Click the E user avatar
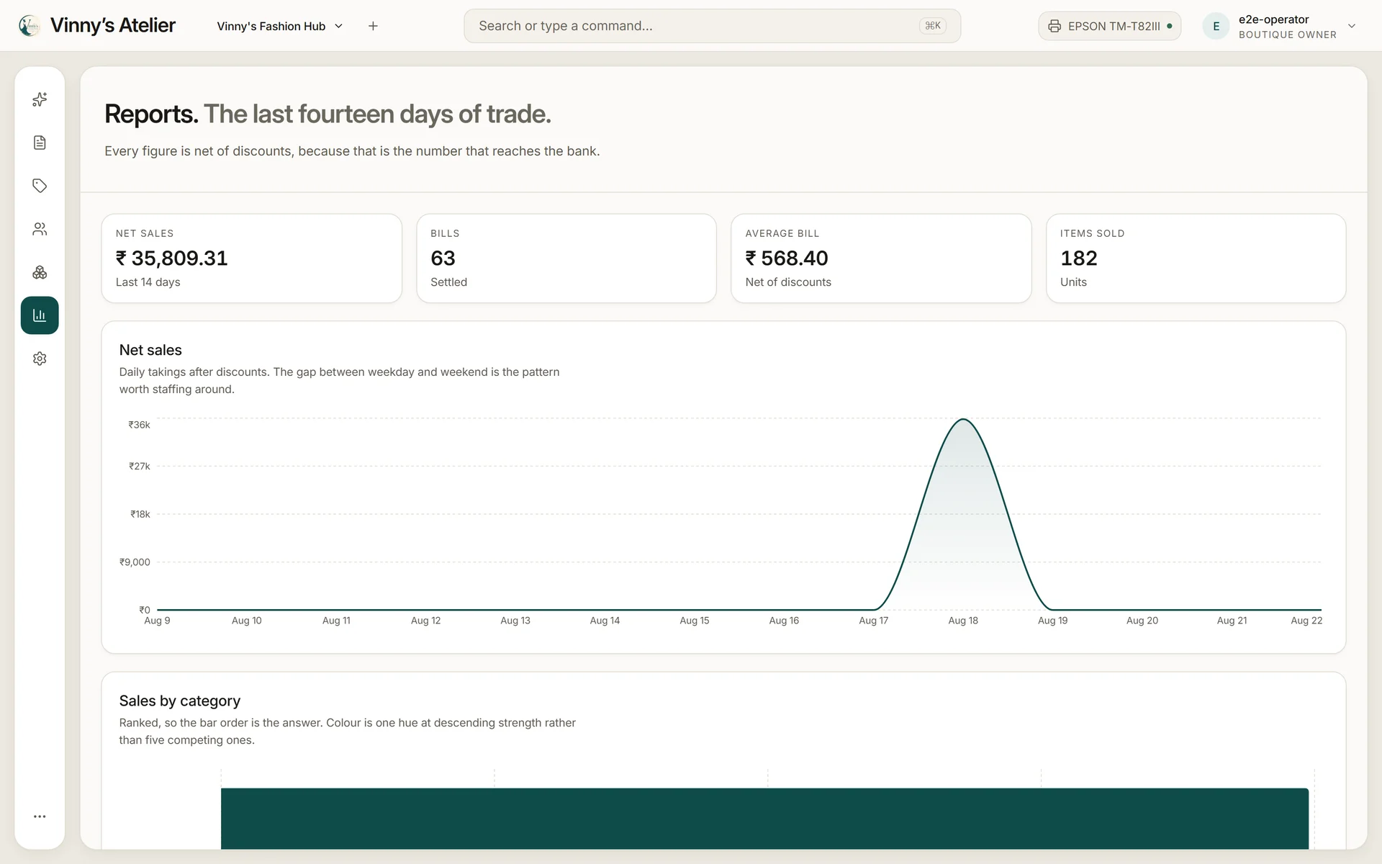1382x864 pixels. (x=1216, y=26)
